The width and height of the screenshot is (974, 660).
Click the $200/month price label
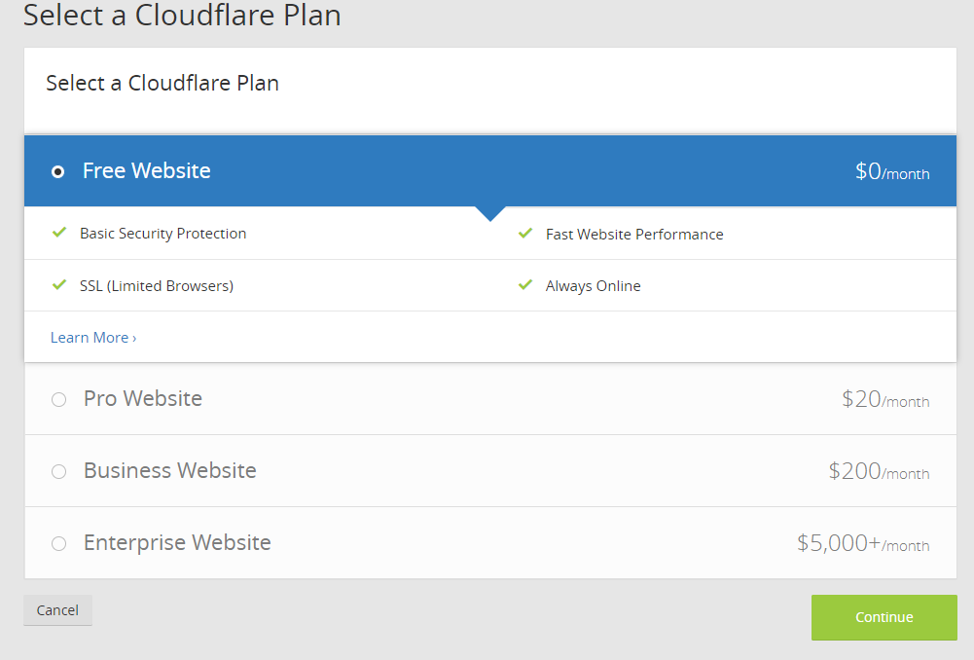[x=879, y=471]
